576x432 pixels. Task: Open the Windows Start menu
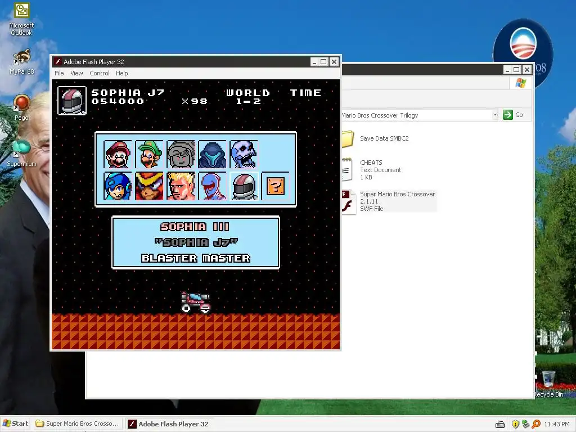click(15, 424)
